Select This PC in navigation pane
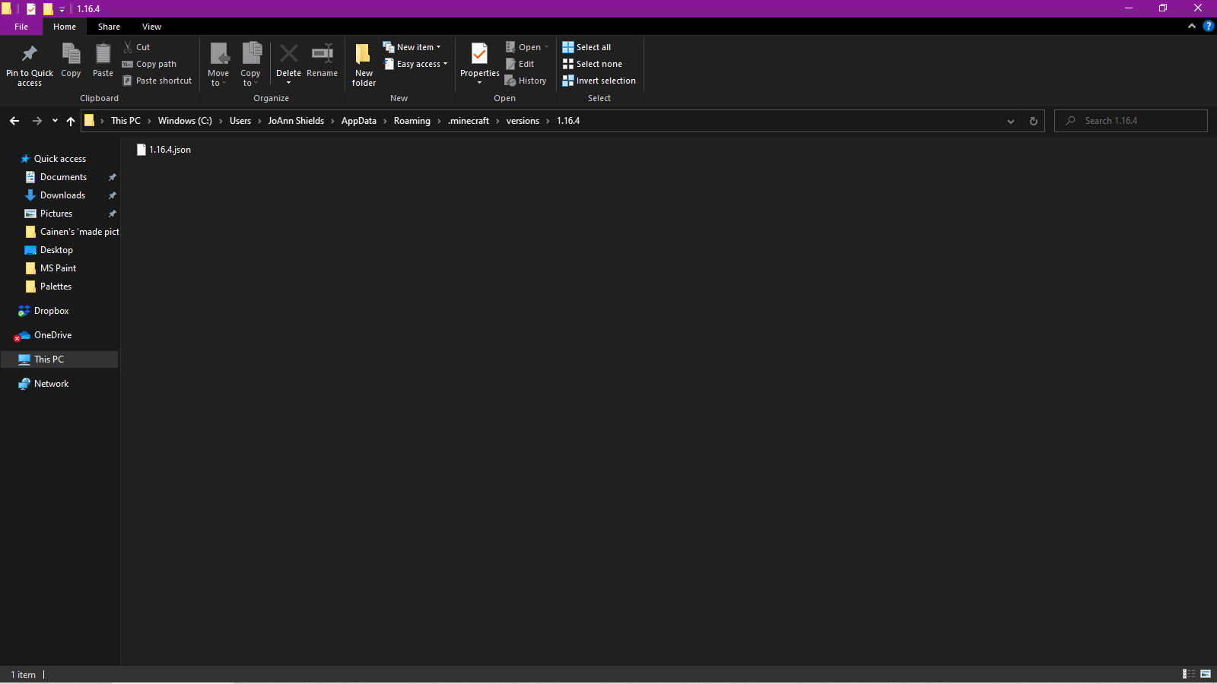The width and height of the screenshot is (1217, 684). point(59,359)
